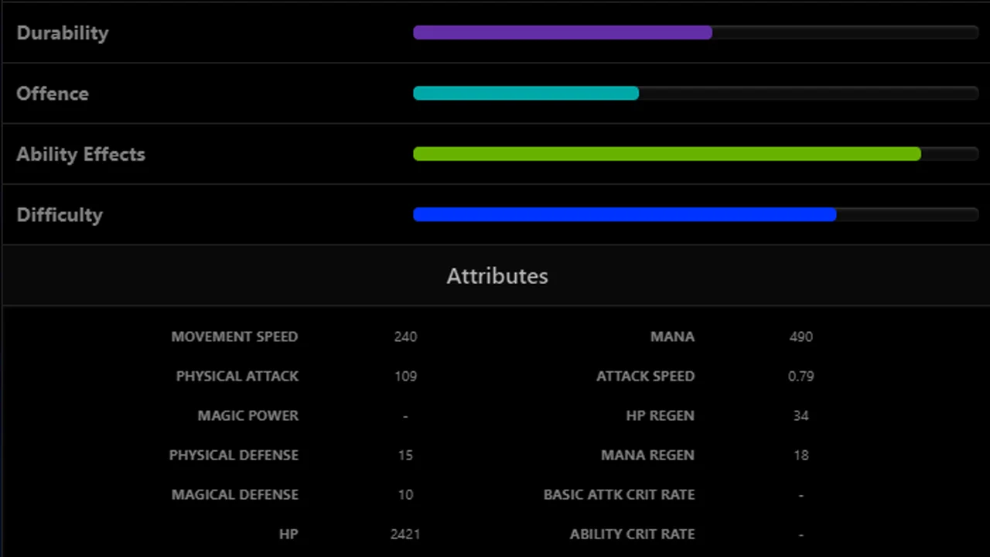Click the physical attack value 109
The width and height of the screenshot is (990, 557).
click(405, 376)
